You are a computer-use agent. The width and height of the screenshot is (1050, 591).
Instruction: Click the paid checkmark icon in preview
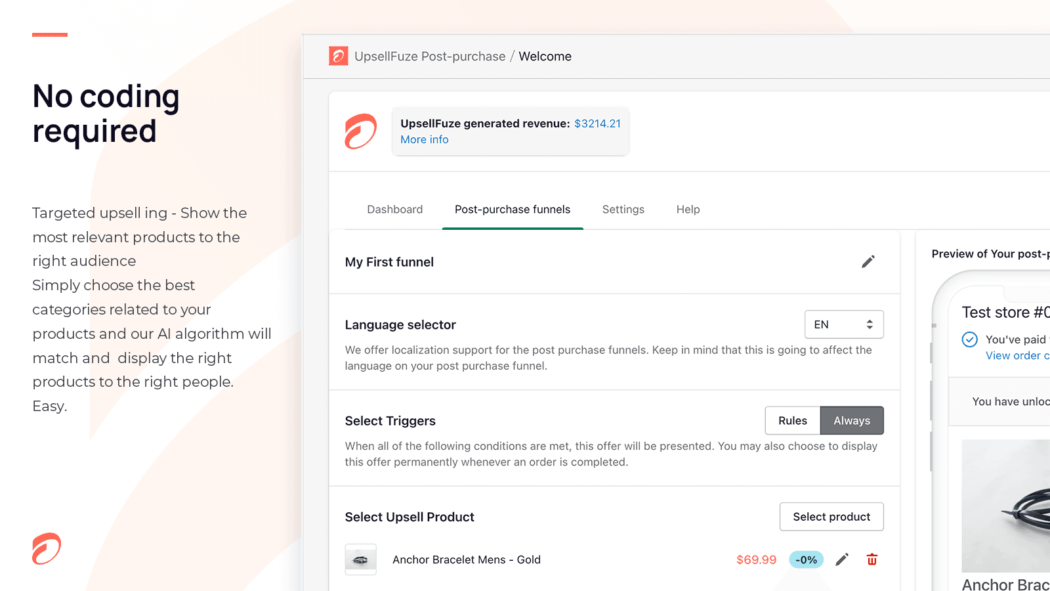(x=969, y=339)
